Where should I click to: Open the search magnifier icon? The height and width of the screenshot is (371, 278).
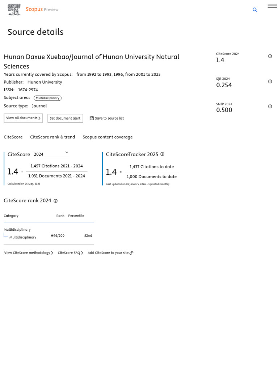pos(255,10)
